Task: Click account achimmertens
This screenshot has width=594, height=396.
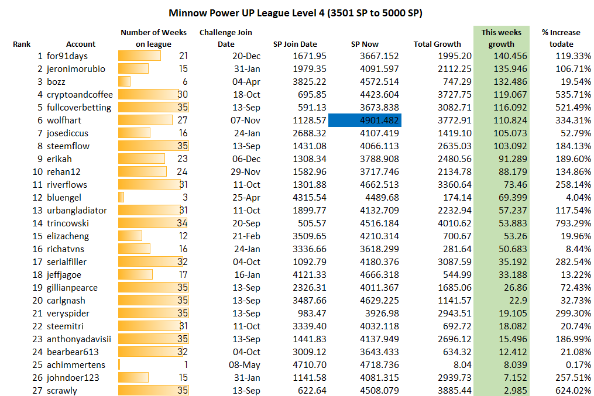Action: click(75, 365)
